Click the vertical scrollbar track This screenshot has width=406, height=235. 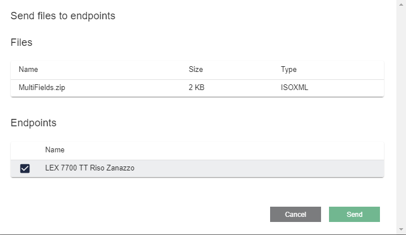tap(401, 117)
